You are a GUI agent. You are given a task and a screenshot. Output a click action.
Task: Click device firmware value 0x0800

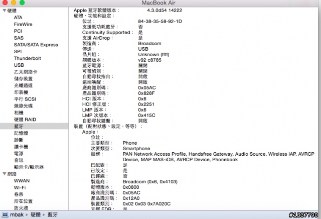tap(131, 187)
